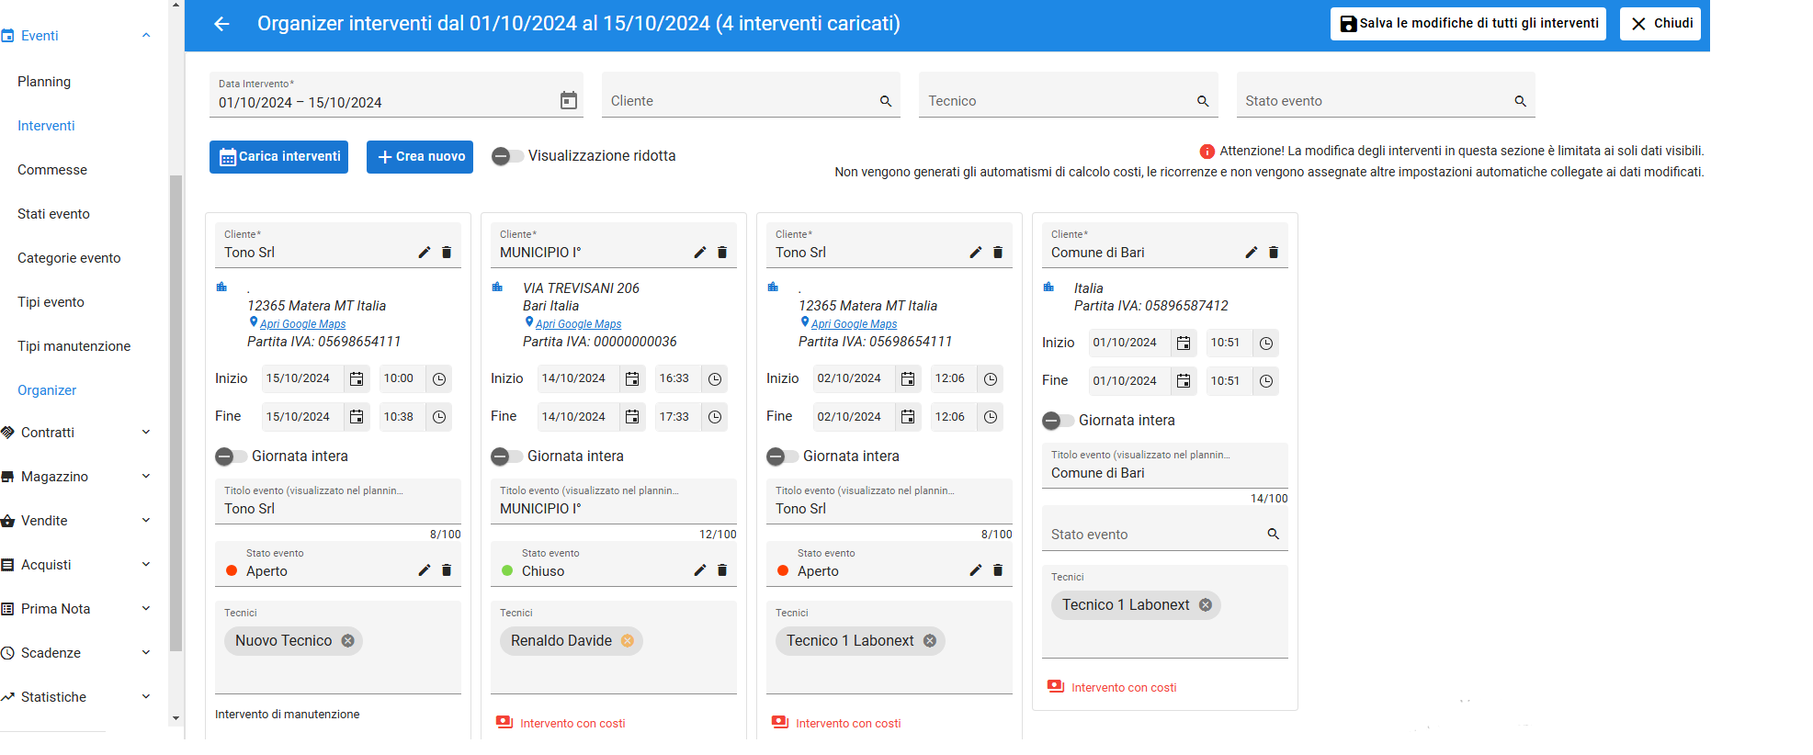Expand the Acquisti menu section
The width and height of the screenshot is (1813, 755).
[x=146, y=565]
